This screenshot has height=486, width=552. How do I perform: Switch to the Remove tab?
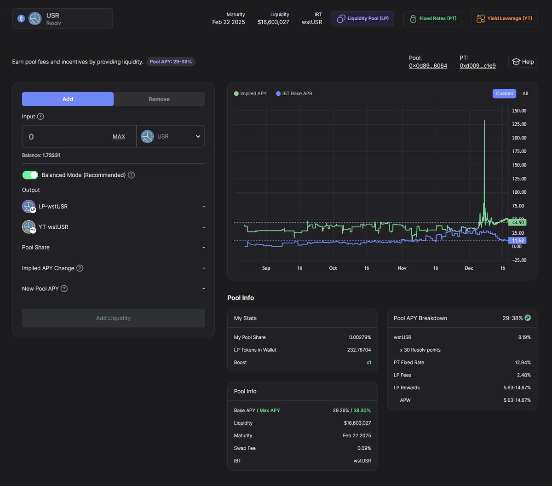pos(159,99)
